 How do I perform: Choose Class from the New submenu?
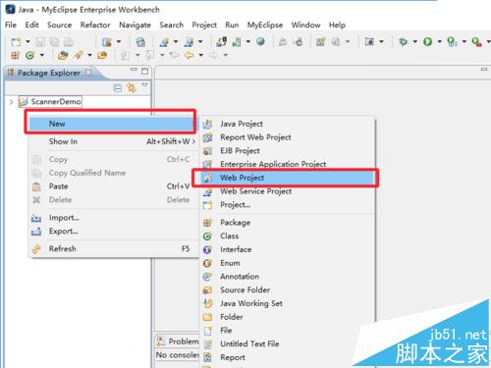288,236
